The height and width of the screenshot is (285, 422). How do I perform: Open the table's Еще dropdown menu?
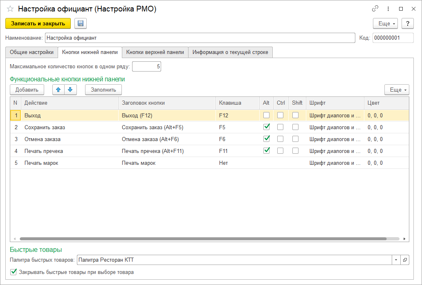tap(397, 90)
